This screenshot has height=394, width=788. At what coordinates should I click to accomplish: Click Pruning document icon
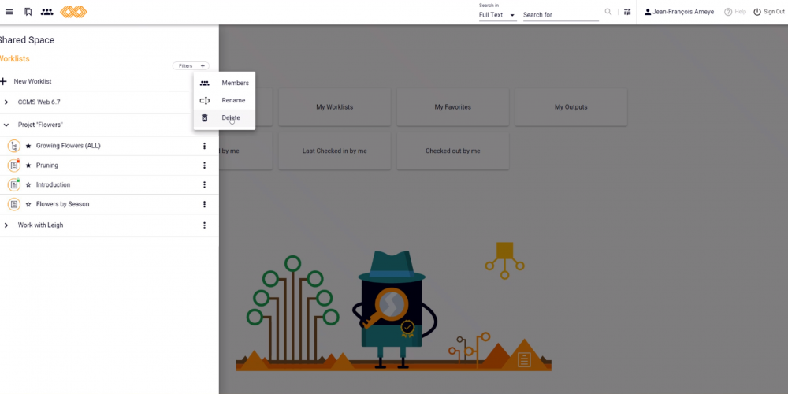pos(14,165)
